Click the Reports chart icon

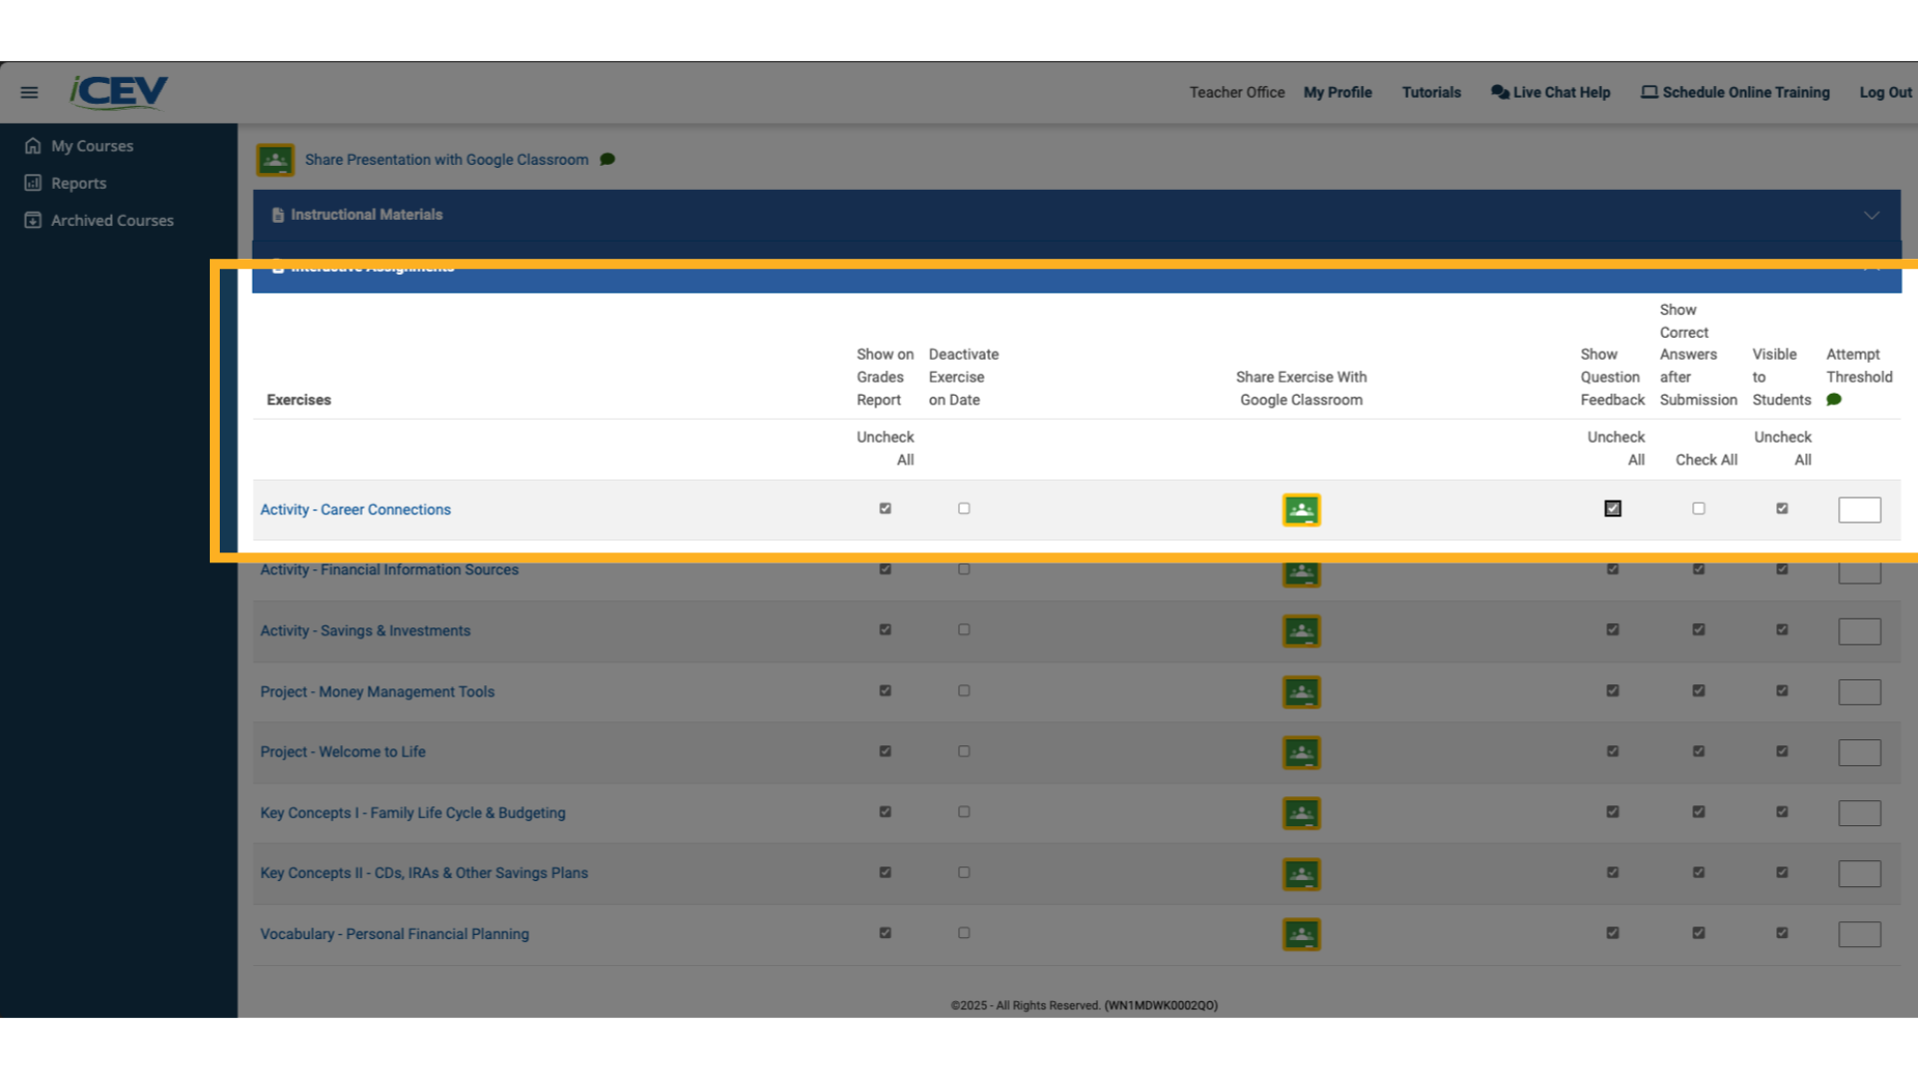(x=33, y=183)
